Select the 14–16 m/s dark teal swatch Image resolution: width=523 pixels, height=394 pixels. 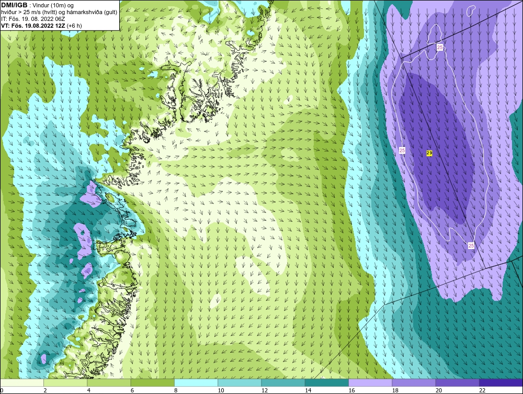pos(327,382)
